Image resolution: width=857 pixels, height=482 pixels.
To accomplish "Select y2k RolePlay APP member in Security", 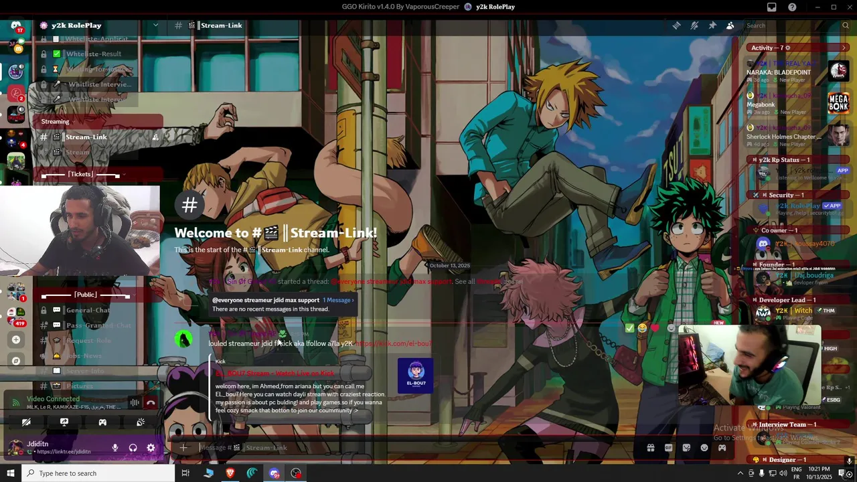I will point(798,208).
